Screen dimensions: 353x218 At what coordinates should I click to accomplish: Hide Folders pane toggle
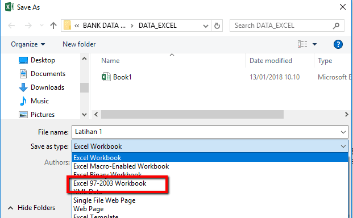[31, 208]
